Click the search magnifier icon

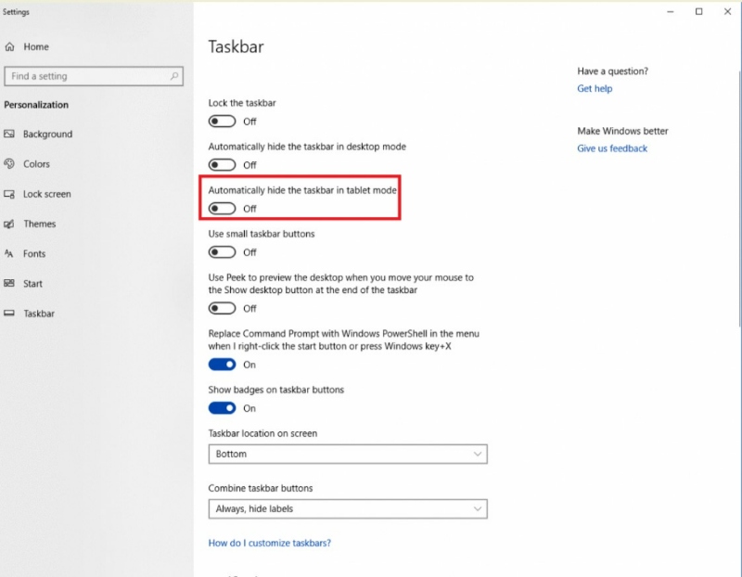tap(174, 76)
